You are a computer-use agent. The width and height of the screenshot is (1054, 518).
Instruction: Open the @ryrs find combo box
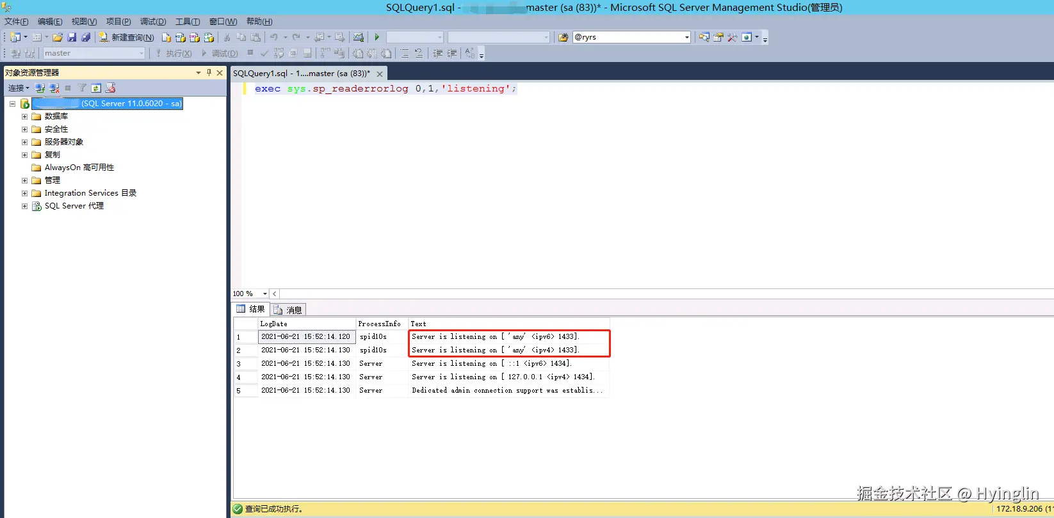(x=631, y=37)
